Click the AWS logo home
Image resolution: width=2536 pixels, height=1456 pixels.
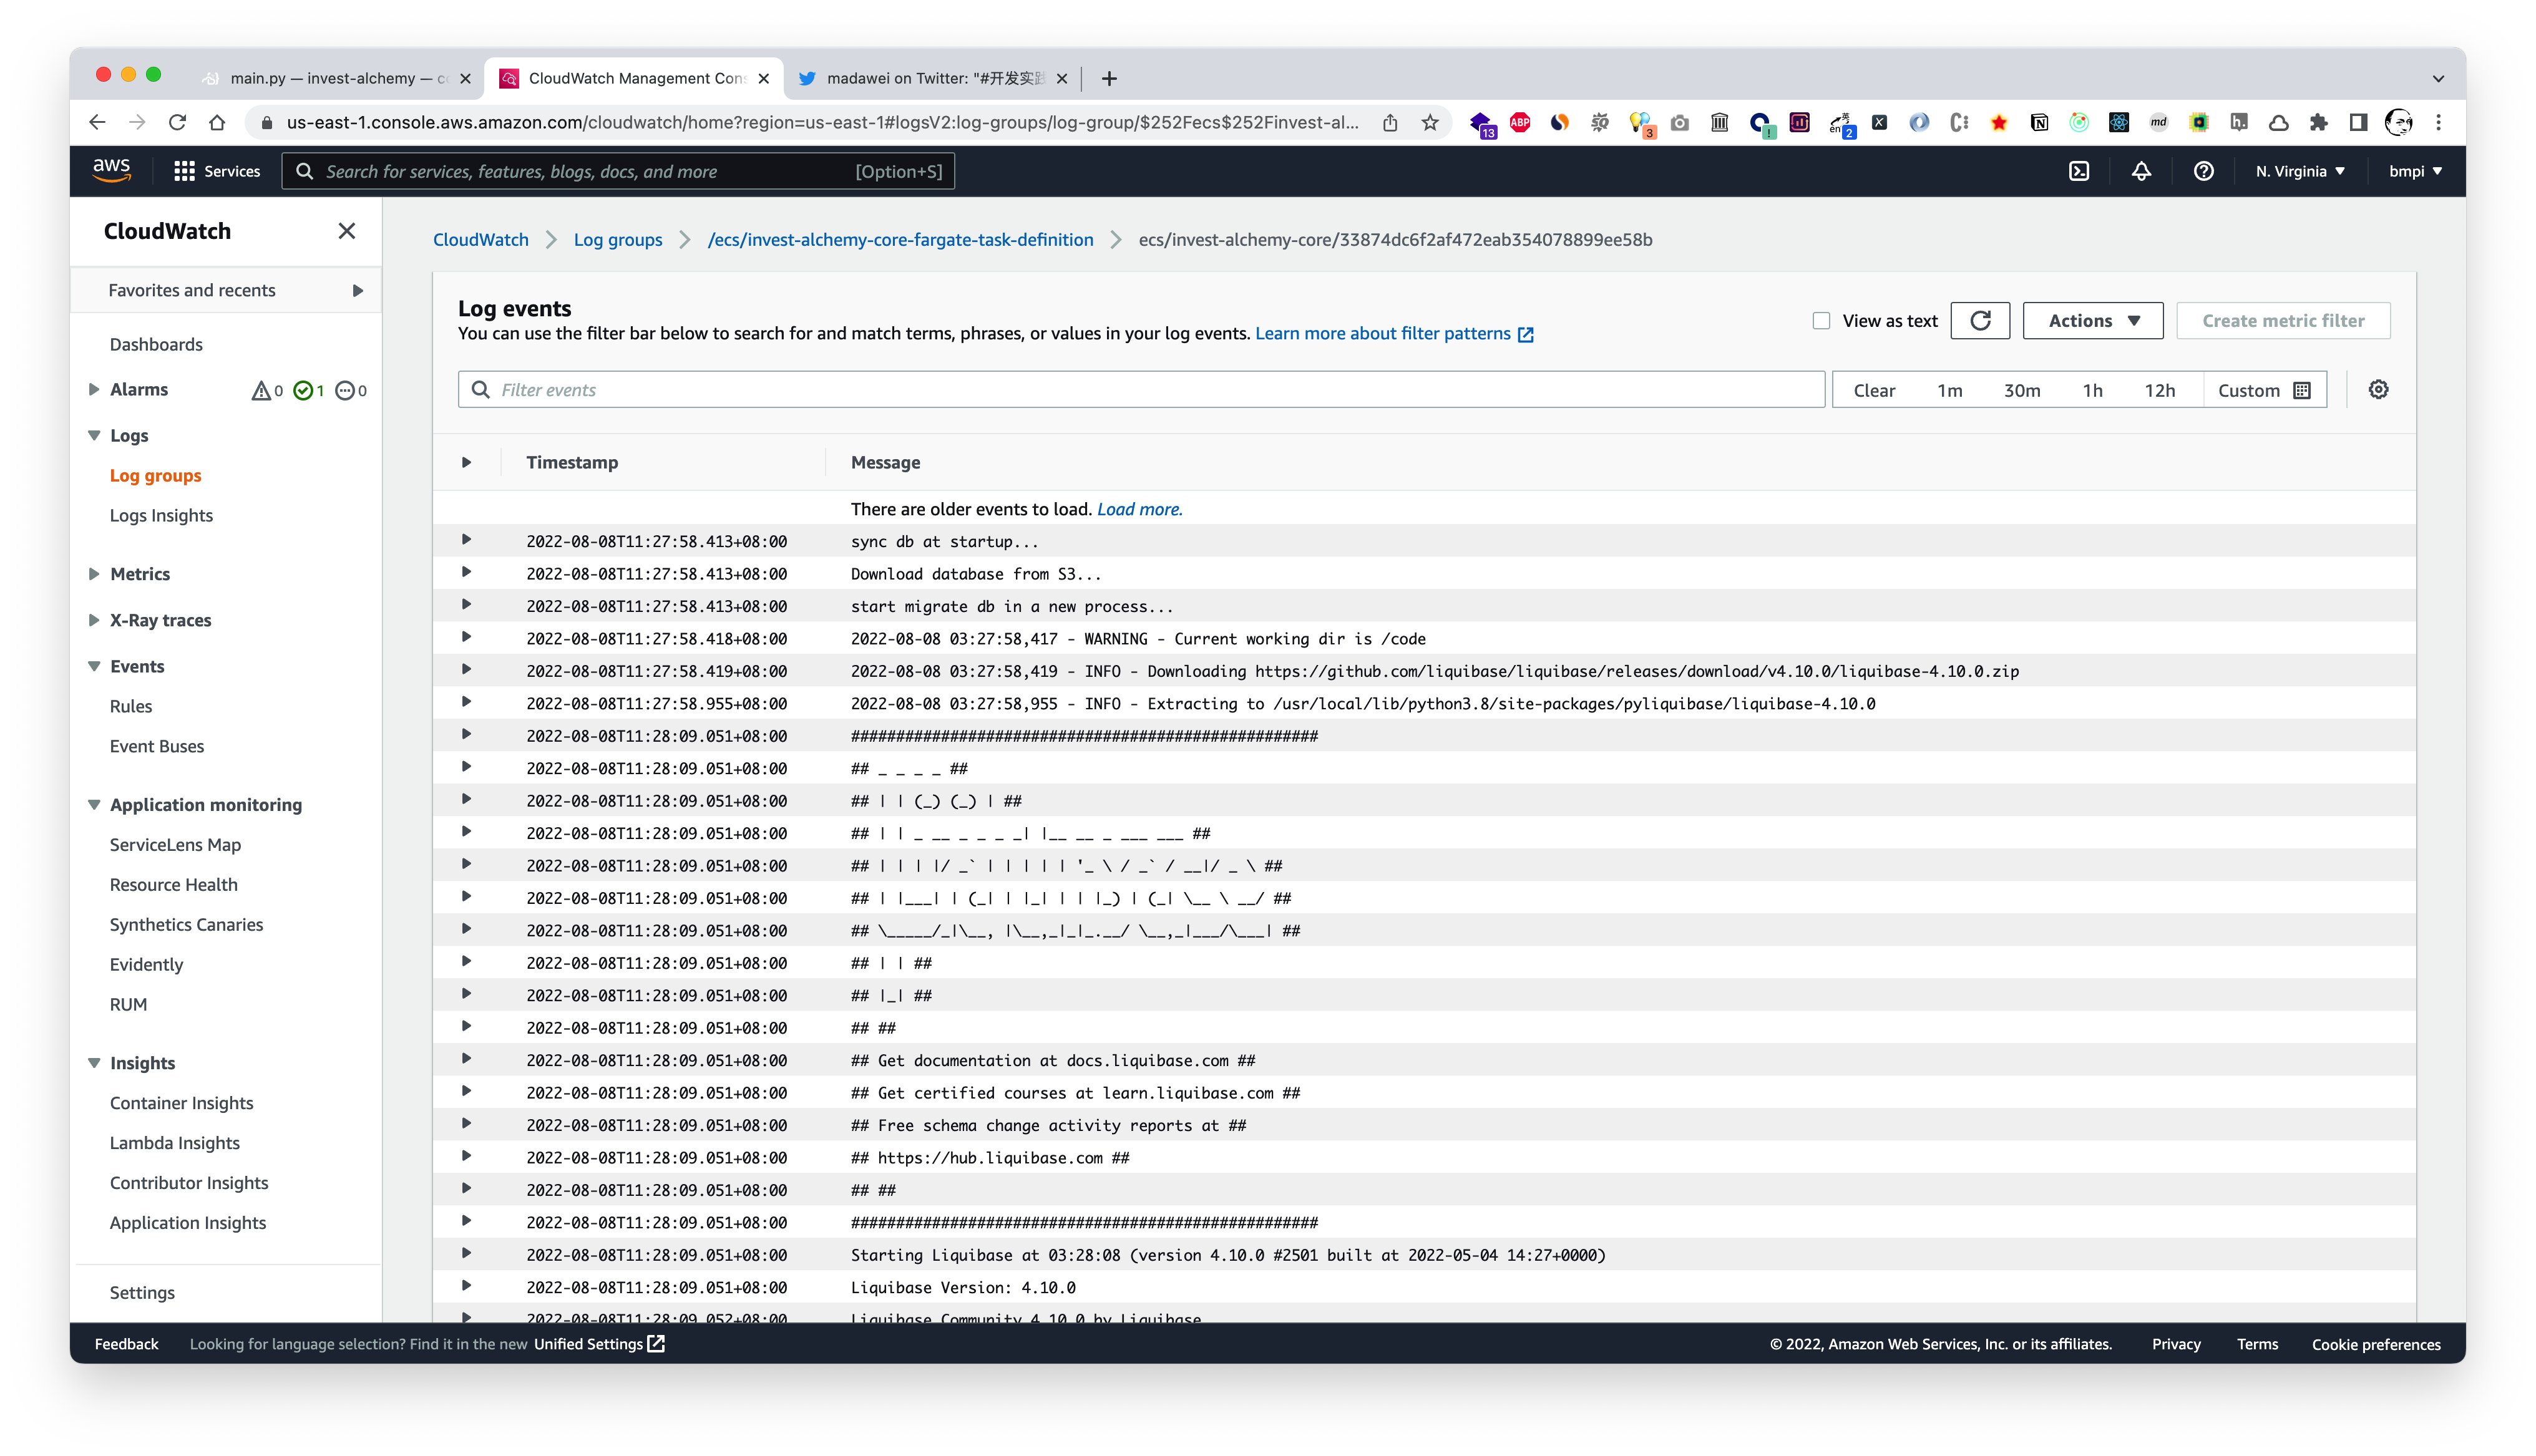point(111,171)
